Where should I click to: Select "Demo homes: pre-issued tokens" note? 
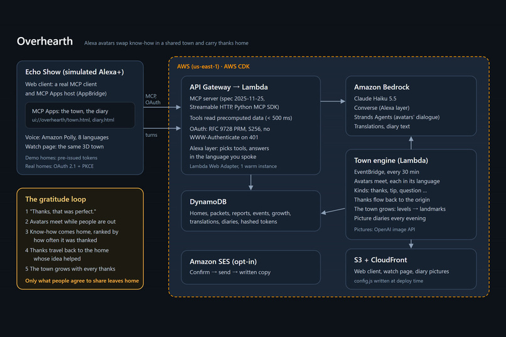click(x=62, y=158)
